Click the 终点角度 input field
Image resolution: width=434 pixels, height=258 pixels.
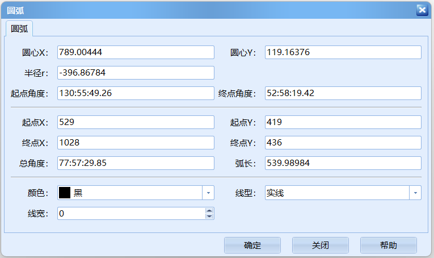tap(343, 93)
